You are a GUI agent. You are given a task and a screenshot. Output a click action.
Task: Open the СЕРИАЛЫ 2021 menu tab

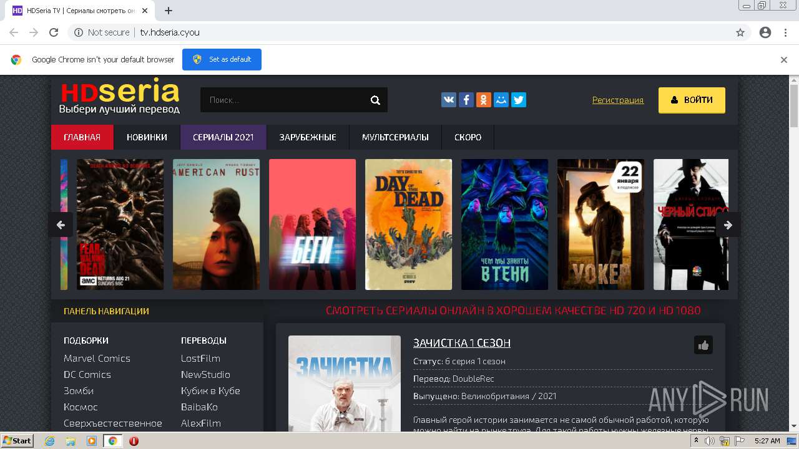click(x=223, y=137)
